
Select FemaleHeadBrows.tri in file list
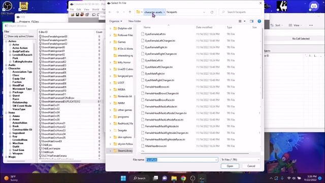pyautogui.click(x=157, y=87)
